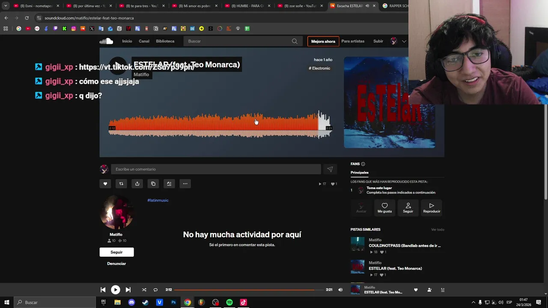Click the Me gusta step button
548x308 pixels.
(x=384, y=208)
